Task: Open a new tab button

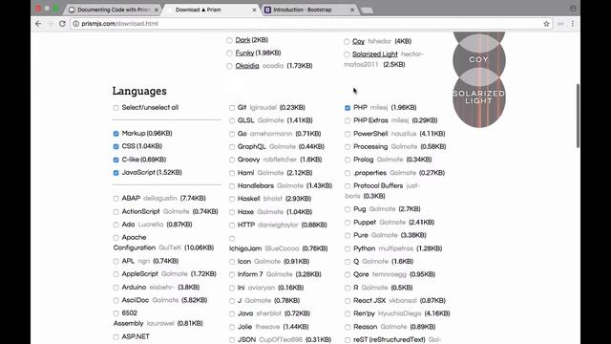Action: tap(367, 11)
